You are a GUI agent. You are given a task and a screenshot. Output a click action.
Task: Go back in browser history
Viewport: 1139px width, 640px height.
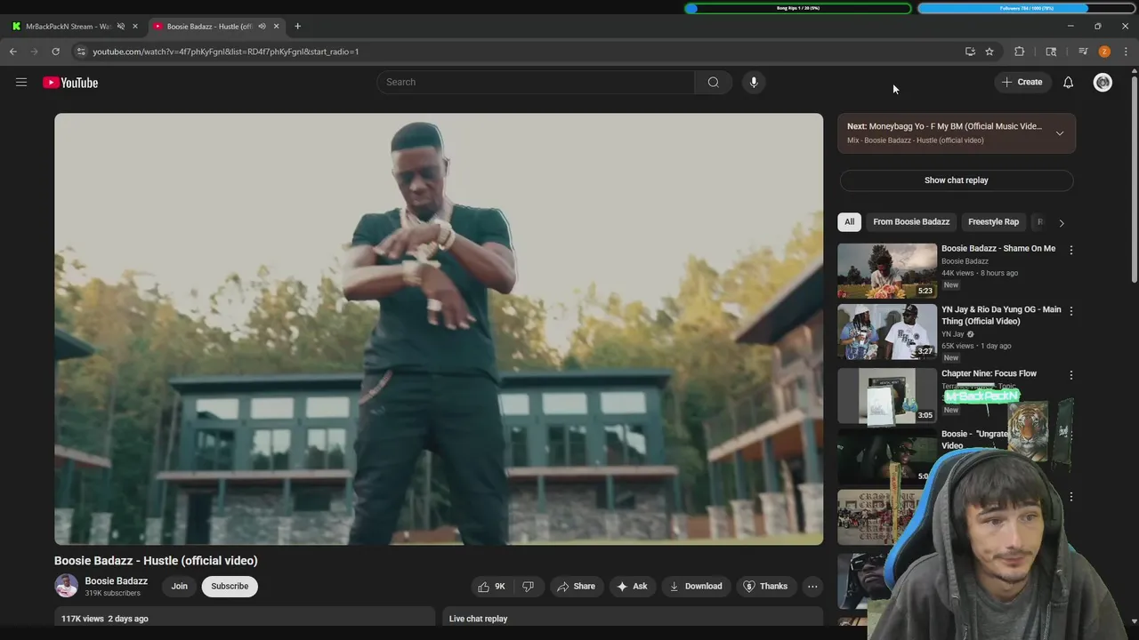click(x=13, y=52)
